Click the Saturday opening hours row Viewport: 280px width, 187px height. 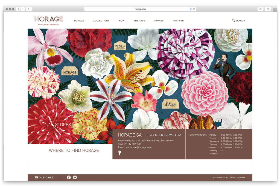coord(216,151)
